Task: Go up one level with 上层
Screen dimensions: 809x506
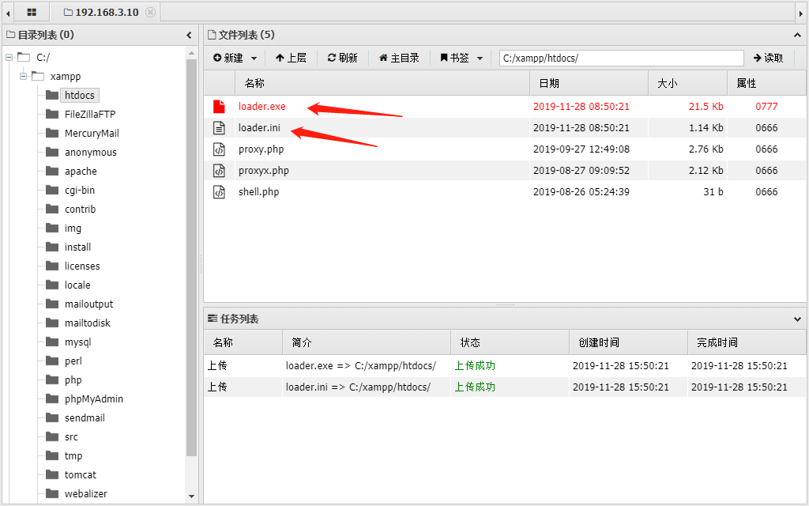Action: (291, 58)
